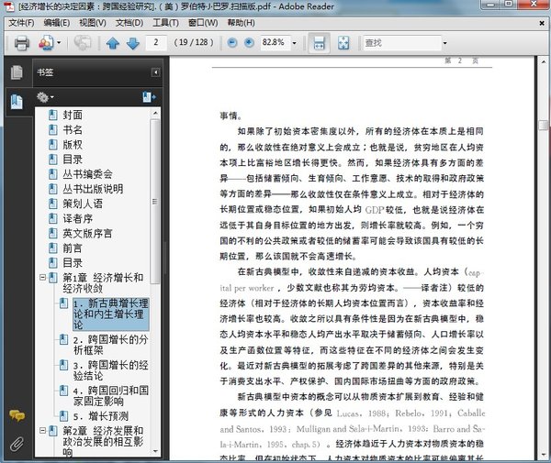Go to previous page with up arrow
Image resolution: width=551 pixels, height=463 pixels.
coord(113,43)
